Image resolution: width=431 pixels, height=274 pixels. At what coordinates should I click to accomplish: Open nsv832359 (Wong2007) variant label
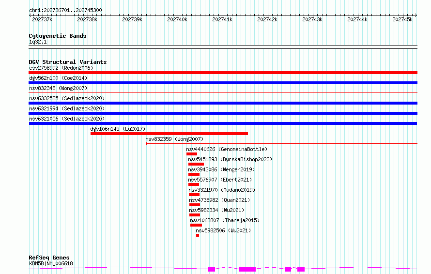click(174, 139)
